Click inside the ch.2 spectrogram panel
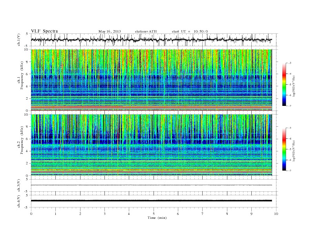The image size is (311, 240). [x=151, y=145]
